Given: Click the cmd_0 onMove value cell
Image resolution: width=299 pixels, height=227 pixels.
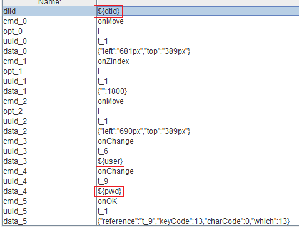Looking at the screenshot, I should click(198, 21).
